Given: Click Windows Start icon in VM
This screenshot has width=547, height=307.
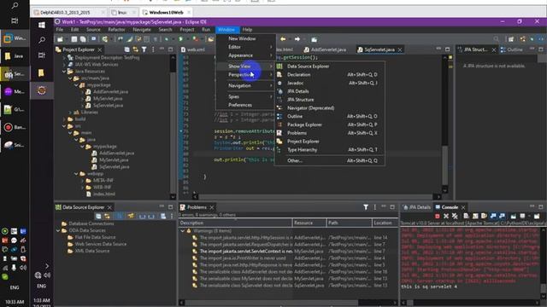Looking at the screenshot, I should 42,25.
